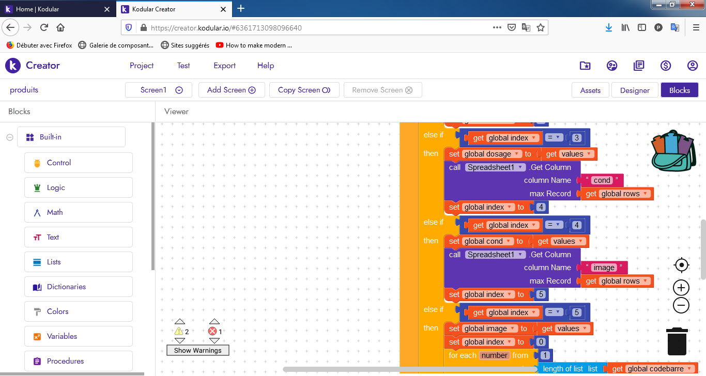This screenshot has width=706, height=376.
Task: Open the Export menu
Action: coord(224,66)
